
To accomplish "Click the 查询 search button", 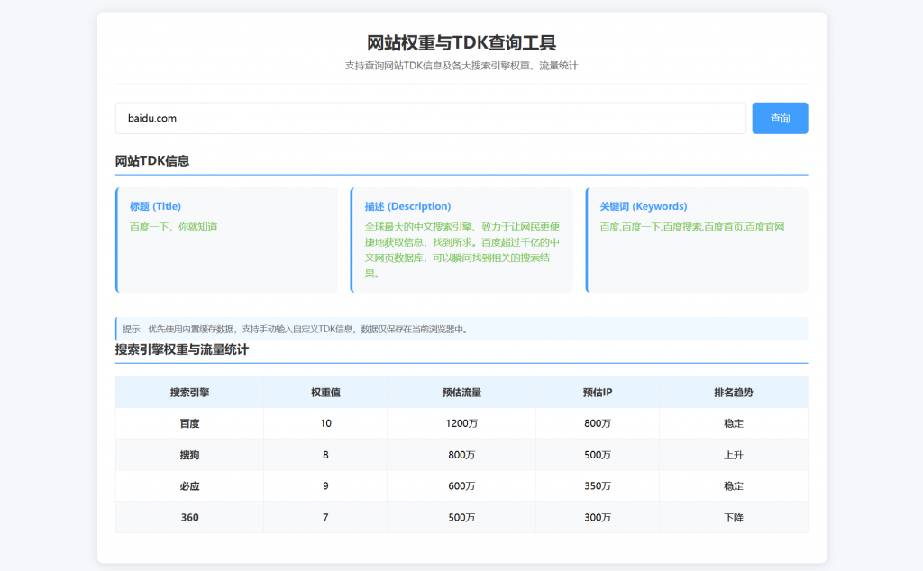I will [779, 118].
